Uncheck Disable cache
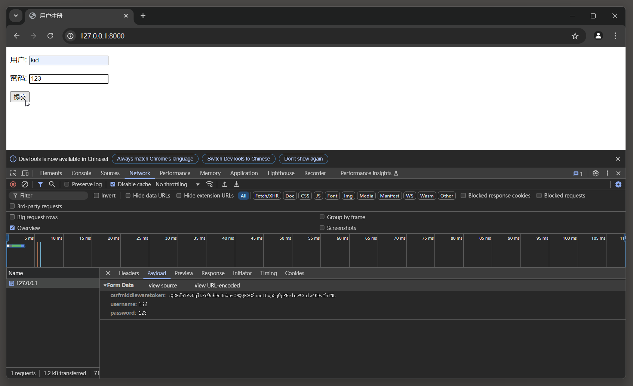 point(113,184)
